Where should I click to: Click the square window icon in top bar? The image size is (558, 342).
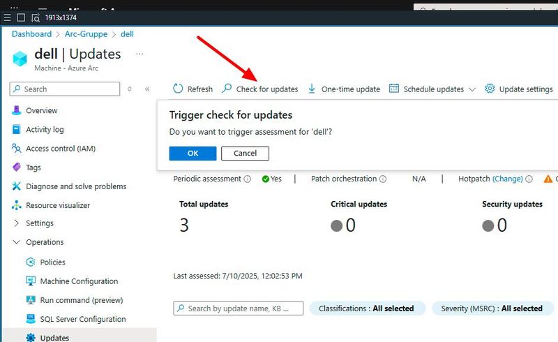click(x=21, y=17)
